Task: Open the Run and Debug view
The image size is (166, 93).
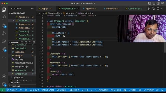Action: point(4,33)
